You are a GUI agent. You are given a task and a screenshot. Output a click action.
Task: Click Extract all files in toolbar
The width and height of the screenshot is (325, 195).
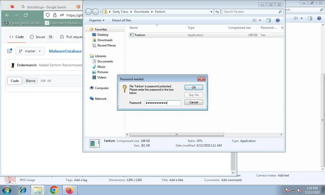point(122,20)
